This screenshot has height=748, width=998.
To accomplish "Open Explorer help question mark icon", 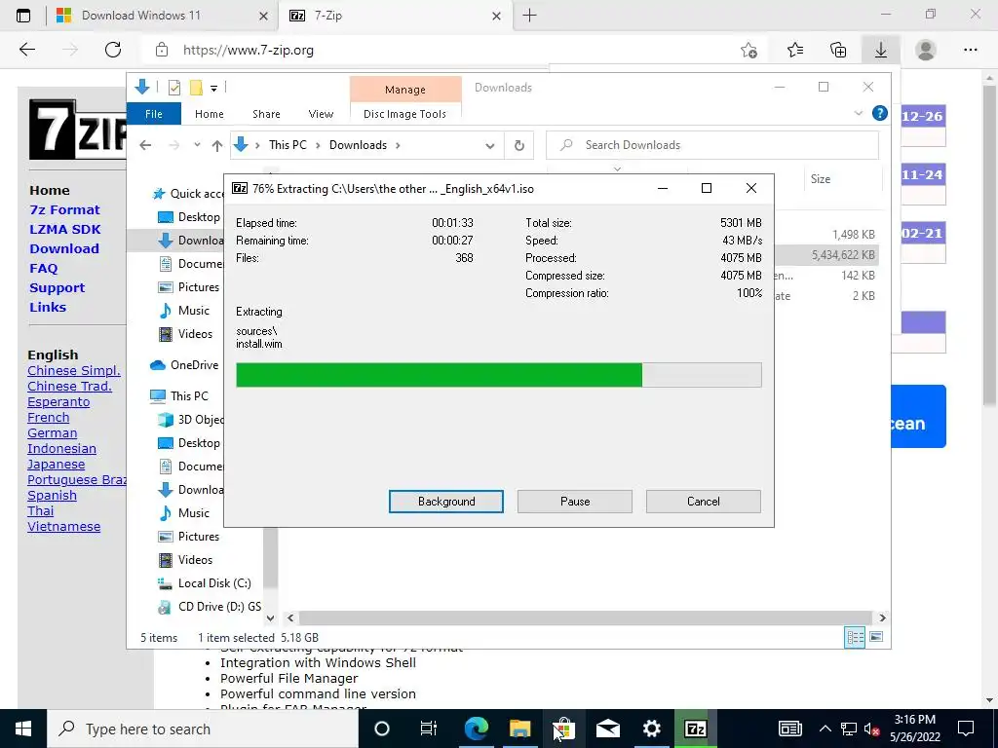I will 880,113.
